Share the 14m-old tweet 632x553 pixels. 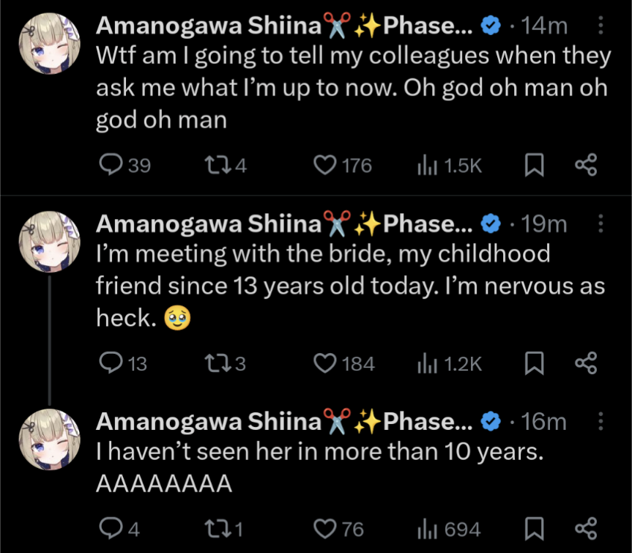pos(586,166)
